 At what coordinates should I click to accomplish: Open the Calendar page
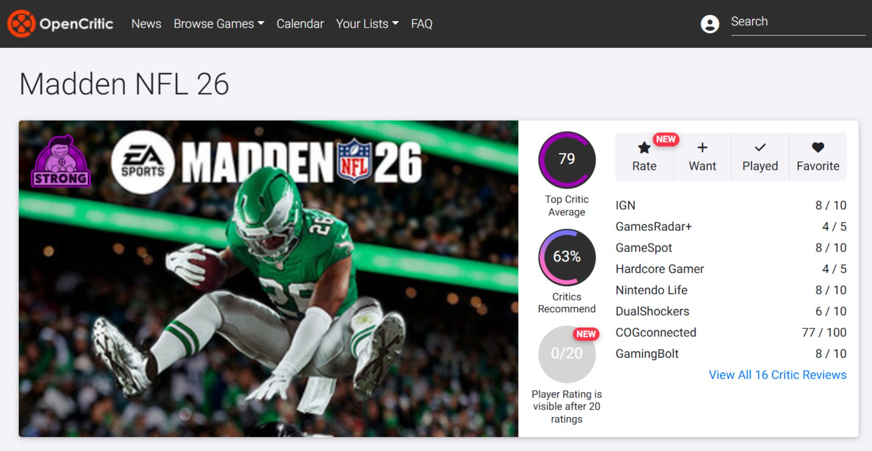(300, 24)
